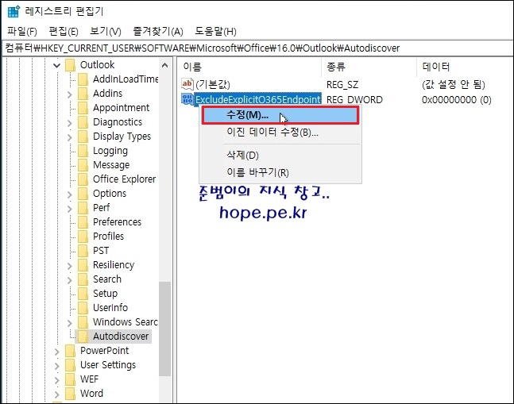Click the (값 설정 안 됨) data cell

click(453, 84)
